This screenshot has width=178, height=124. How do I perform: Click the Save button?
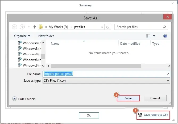(x=129, y=98)
